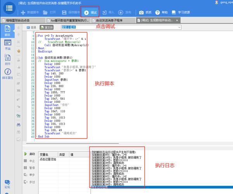Click the 值 column header
Image resolution: width=233 pixels, height=194 pixels.
(x=79, y=154)
